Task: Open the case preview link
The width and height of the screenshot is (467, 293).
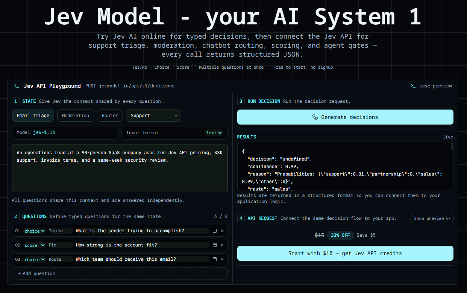Action: pyautogui.click(x=431, y=86)
